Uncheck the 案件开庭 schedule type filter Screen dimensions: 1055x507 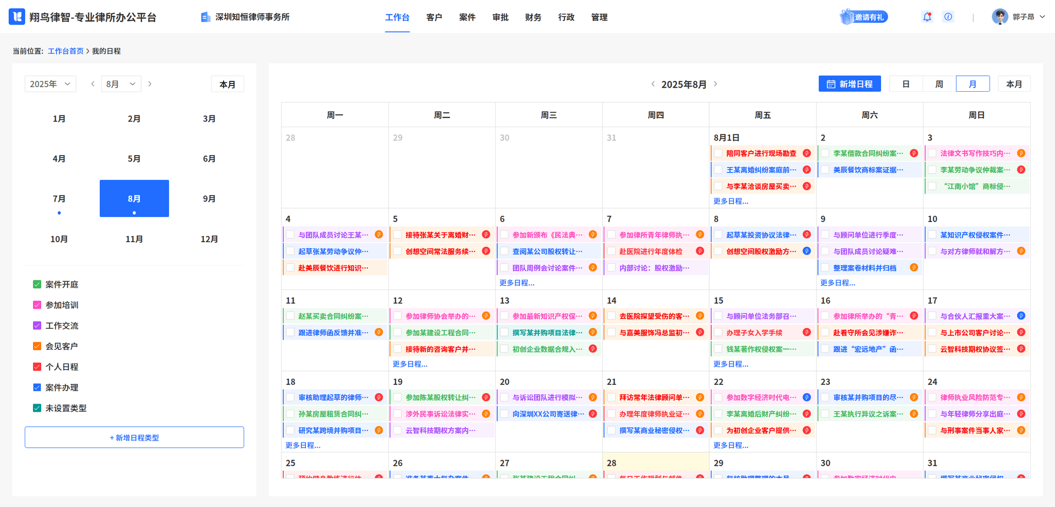pos(37,284)
